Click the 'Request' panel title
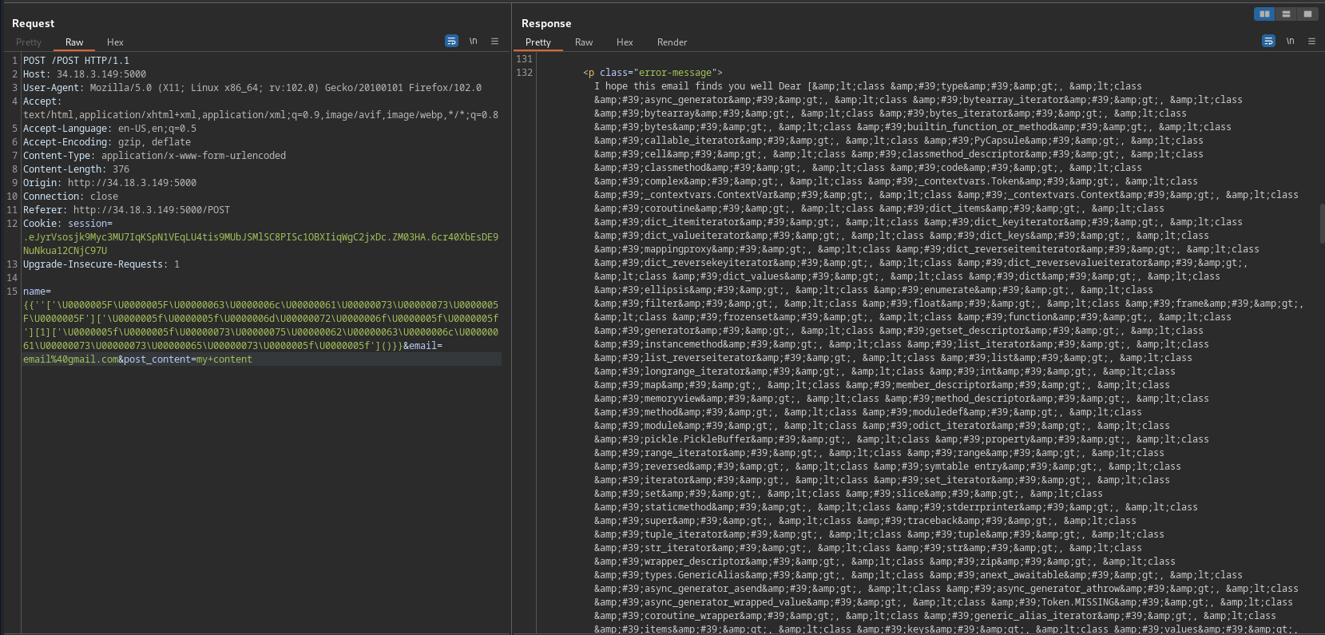 click(x=34, y=23)
